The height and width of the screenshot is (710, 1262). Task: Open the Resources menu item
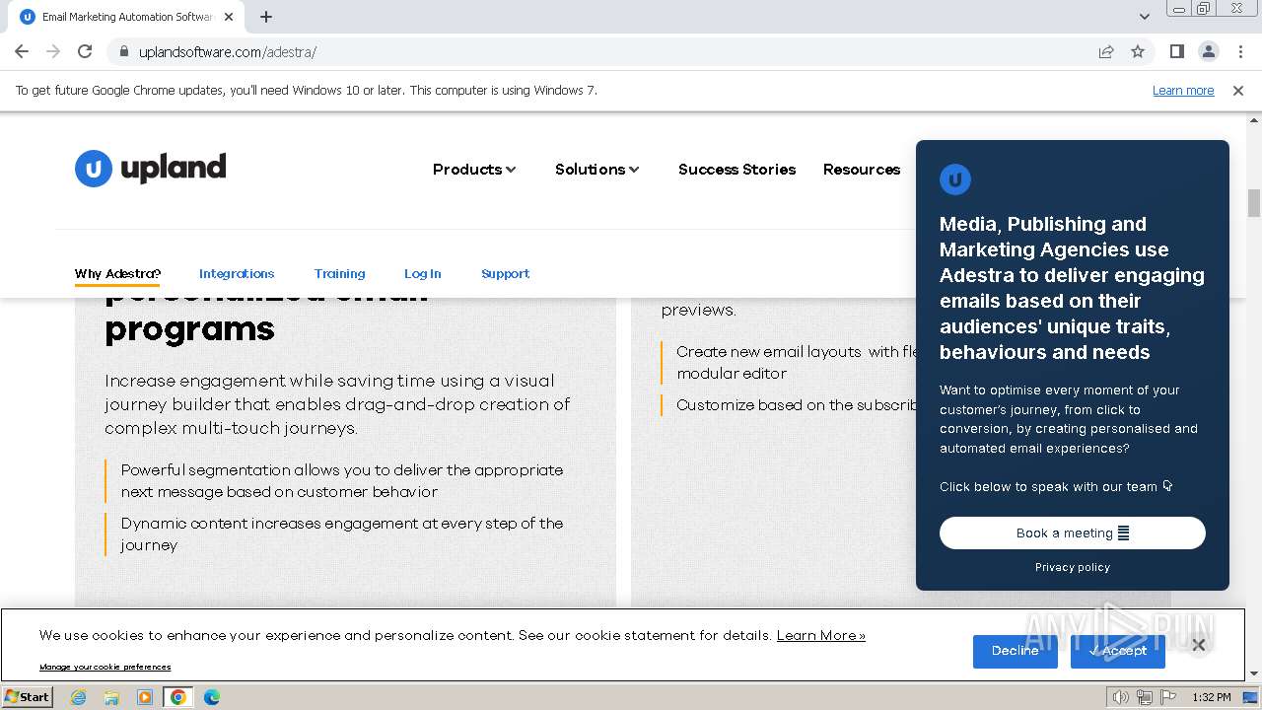tap(862, 170)
